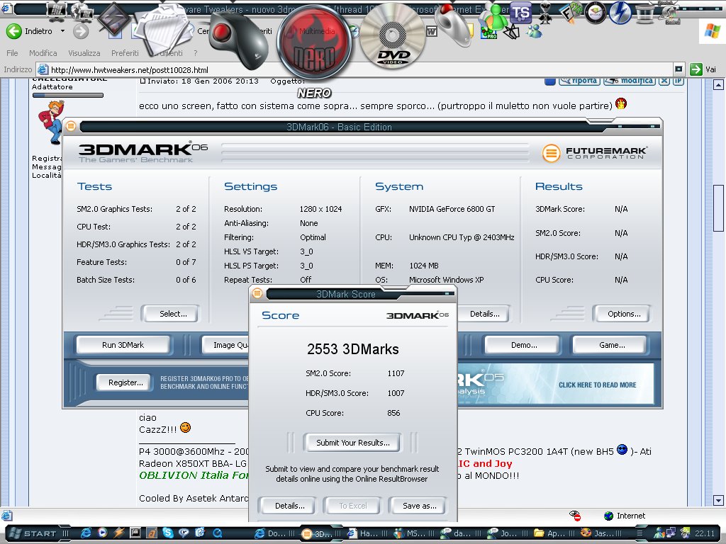The width and height of the screenshot is (726, 544).
Task: Launch Windows Media Player quick launch icon
Action: click(102, 533)
